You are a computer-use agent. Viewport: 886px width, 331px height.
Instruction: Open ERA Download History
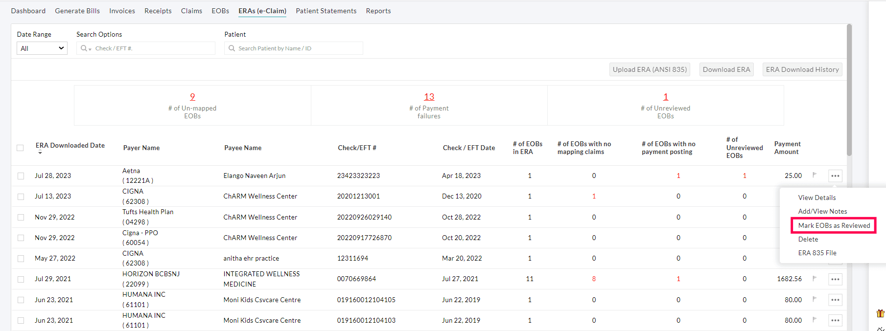802,69
